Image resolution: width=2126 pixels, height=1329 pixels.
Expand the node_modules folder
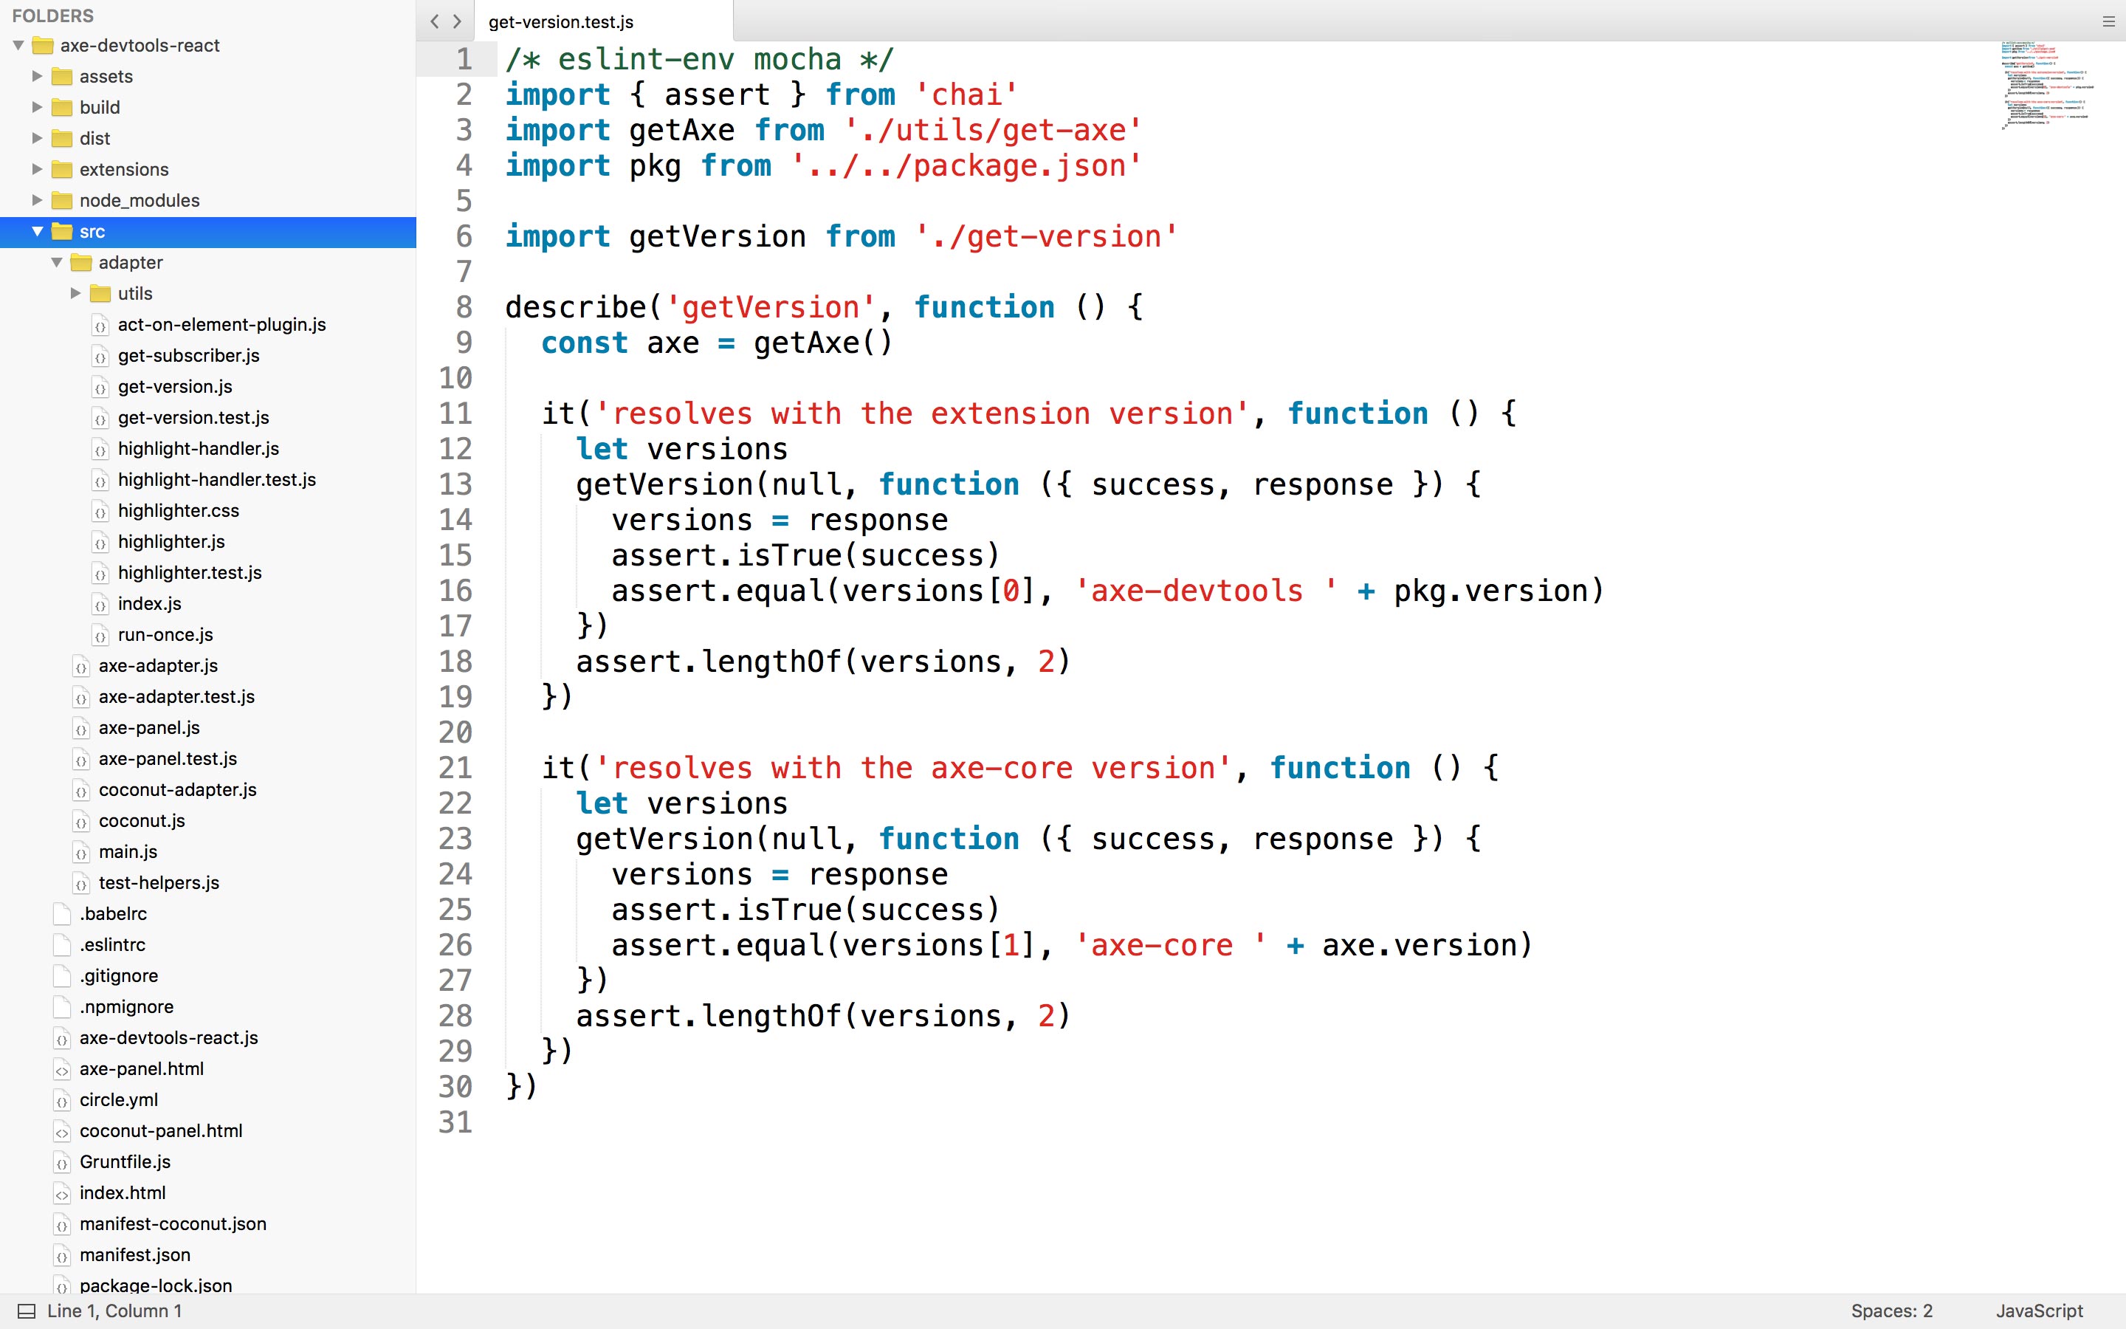pyautogui.click(x=37, y=200)
